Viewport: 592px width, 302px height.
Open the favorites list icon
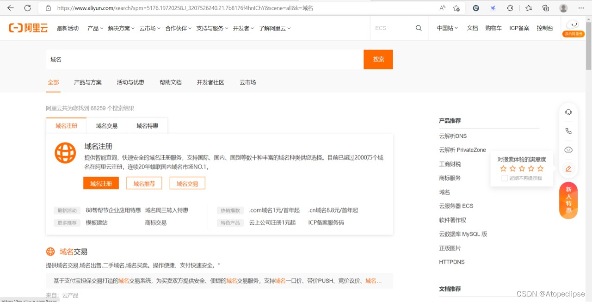[x=529, y=8]
